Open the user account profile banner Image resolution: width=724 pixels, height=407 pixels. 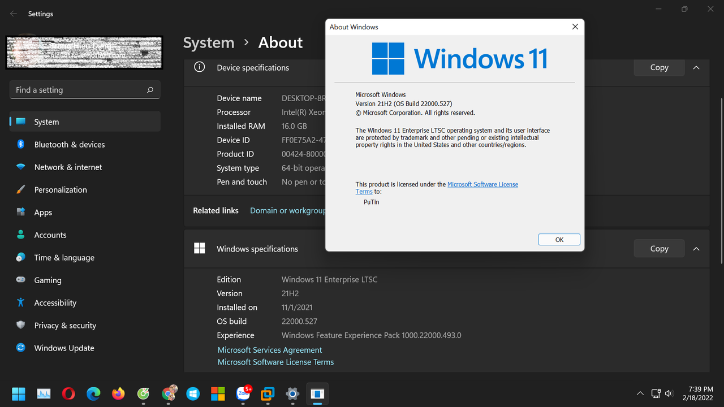tap(84, 53)
